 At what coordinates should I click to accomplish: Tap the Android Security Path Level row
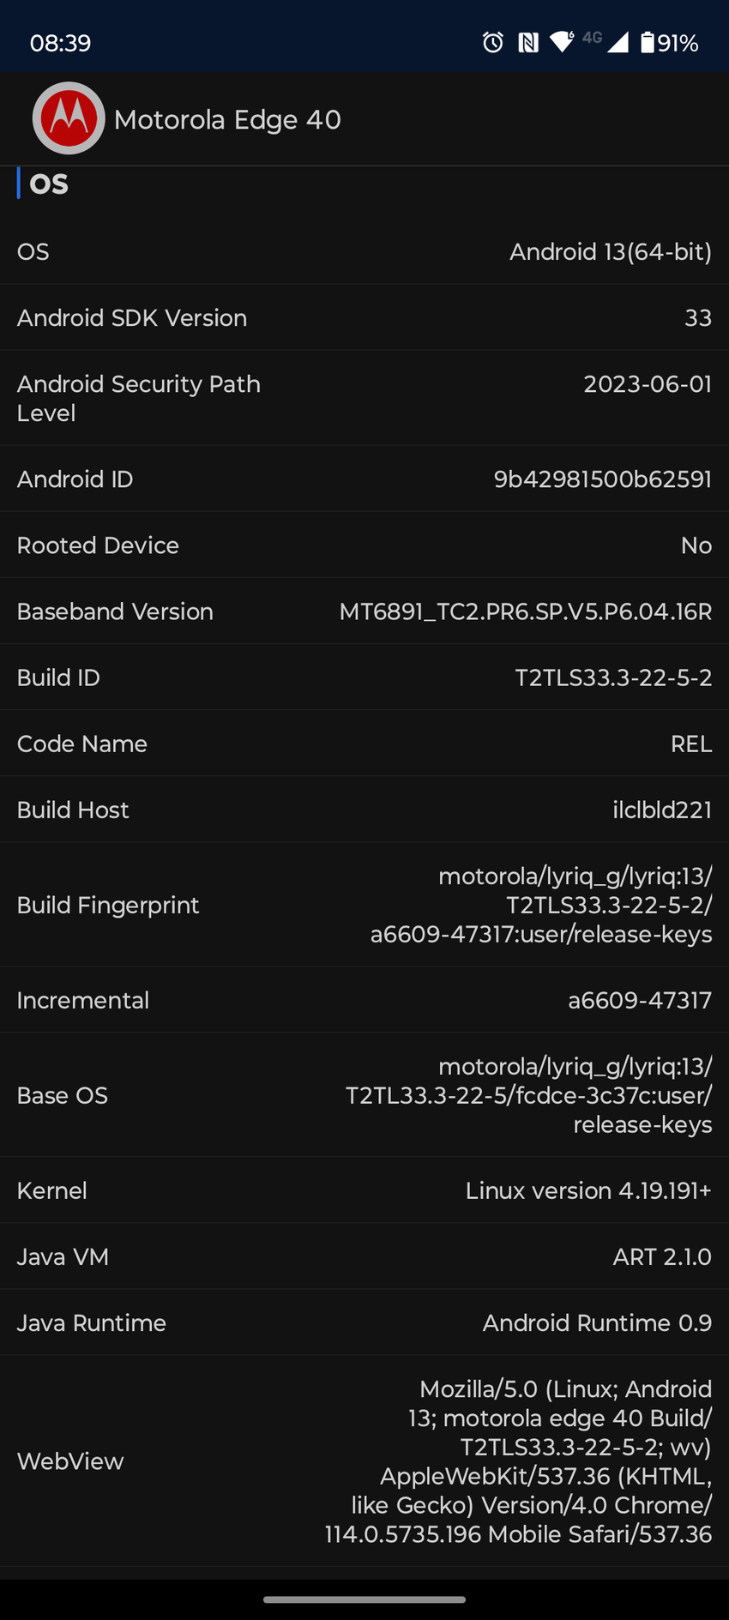click(364, 398)
